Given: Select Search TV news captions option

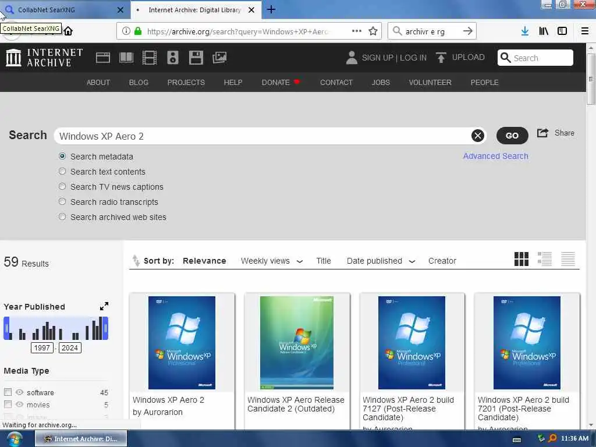Looking at the screenshot, I should [62, 186].
